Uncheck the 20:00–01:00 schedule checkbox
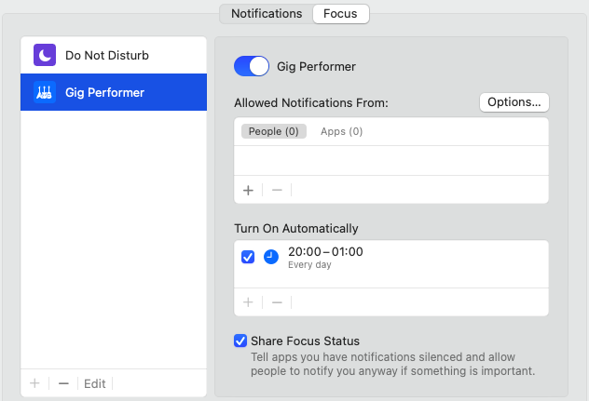The width and height of the screenshot is (589, 401). coord(248,258)
